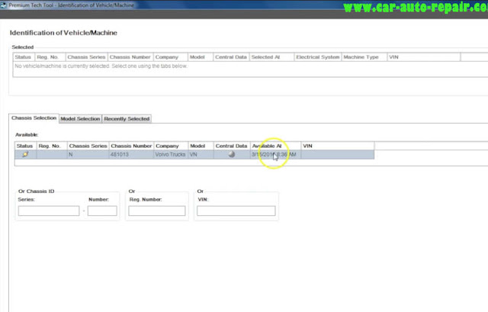Click Selected table Status column header
Image resolution: width=488 pixels, height=312 pixels.
tap(24, 57)
